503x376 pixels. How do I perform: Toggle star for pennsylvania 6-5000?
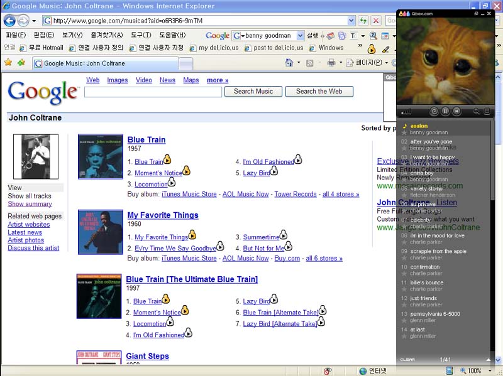click(404, 321)
